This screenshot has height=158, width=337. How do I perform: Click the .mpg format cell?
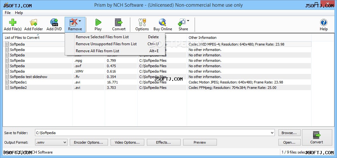point(78,61)
